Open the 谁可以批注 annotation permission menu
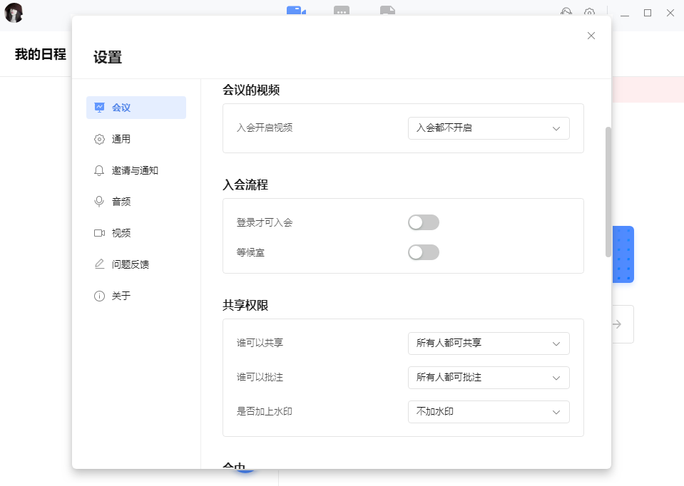This screenshot has height=486, width=684. pyautogui.click(x=488, y=378)
